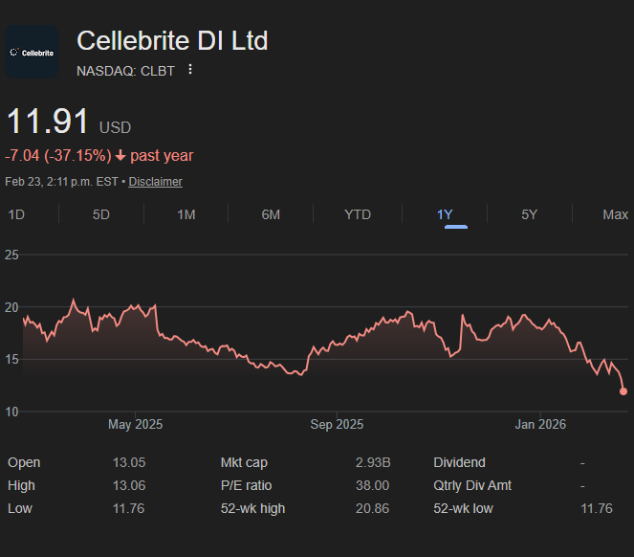634x557 pixels.
Task: Click the Open label
Action: tap(24, 462)
